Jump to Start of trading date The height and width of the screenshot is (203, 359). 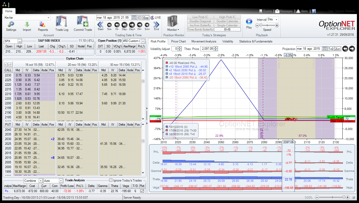tap(101, 25)
